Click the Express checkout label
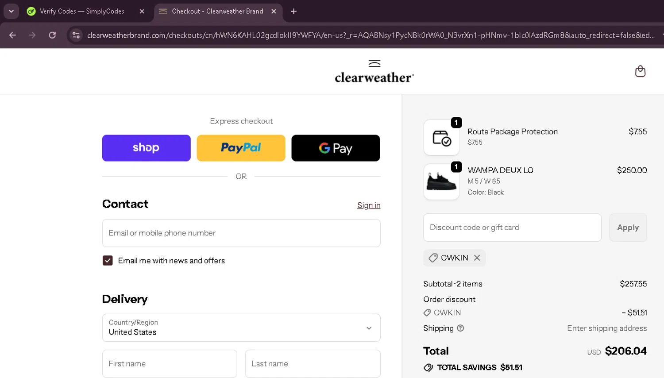Viewport: 664px width, 378px height. pyautogui.click(x=241, y=121)
